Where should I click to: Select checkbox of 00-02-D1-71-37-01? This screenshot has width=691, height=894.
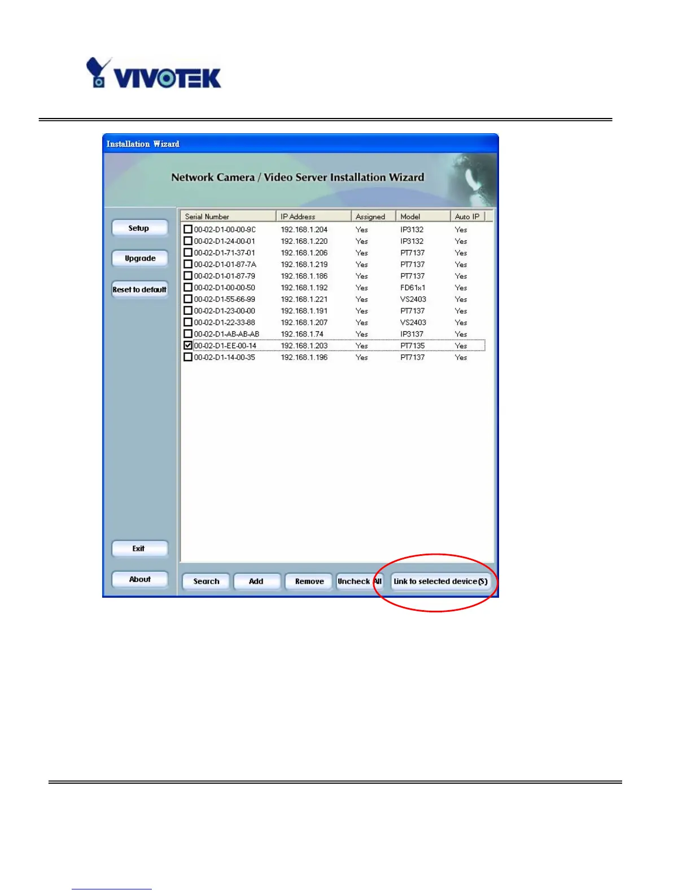click(x=188, y=252)
